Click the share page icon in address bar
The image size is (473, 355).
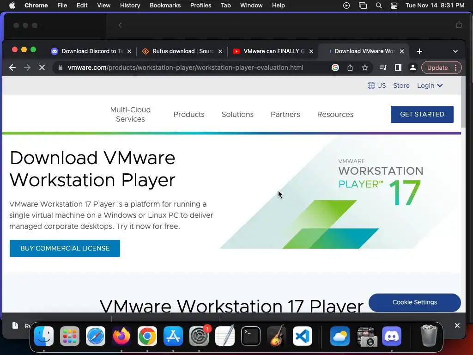coord(350,67)
